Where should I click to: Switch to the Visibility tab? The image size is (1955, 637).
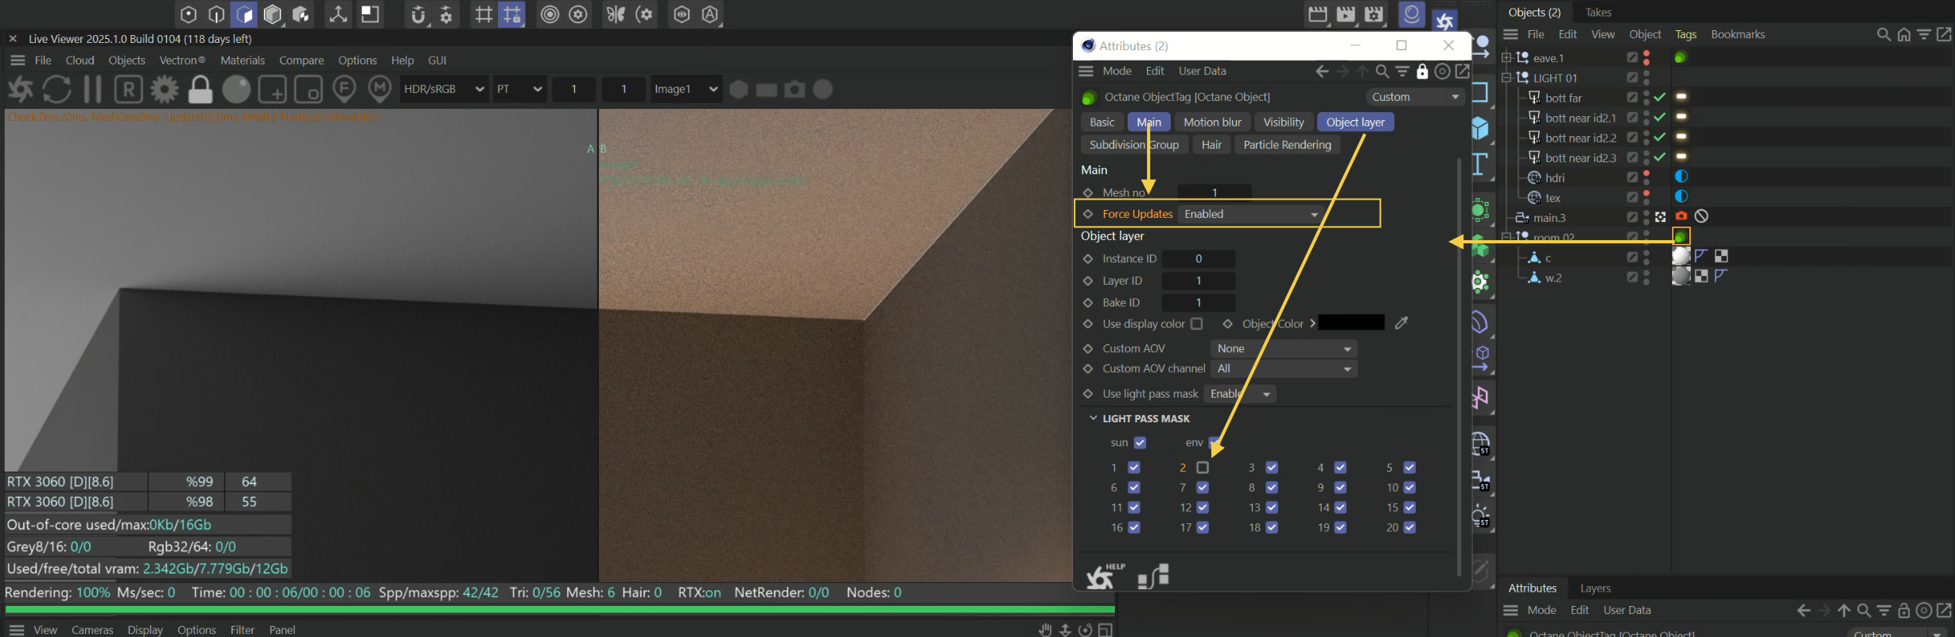pyautogui.click(x=1284, y=122)
